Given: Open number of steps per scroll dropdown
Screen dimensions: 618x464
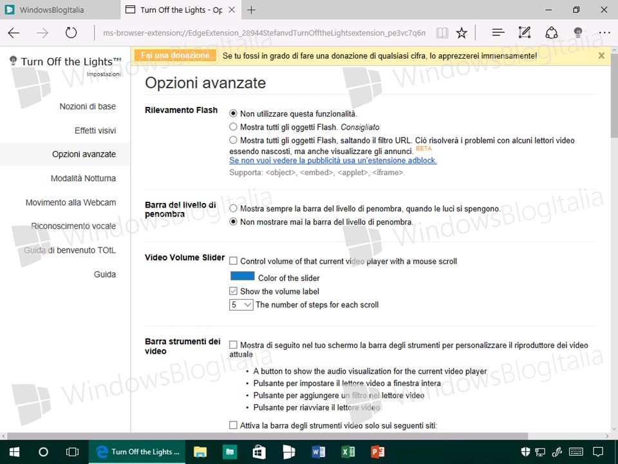Looking at the screenshot, I should click(x=241, y=305).
